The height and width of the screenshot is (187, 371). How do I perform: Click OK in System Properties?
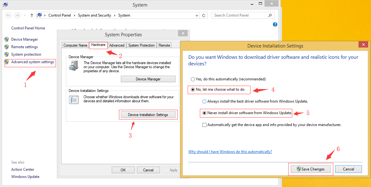point(123,170)
